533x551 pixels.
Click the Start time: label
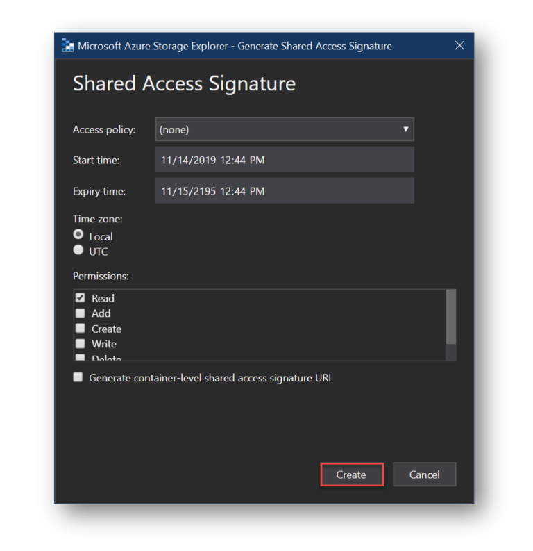96,161
